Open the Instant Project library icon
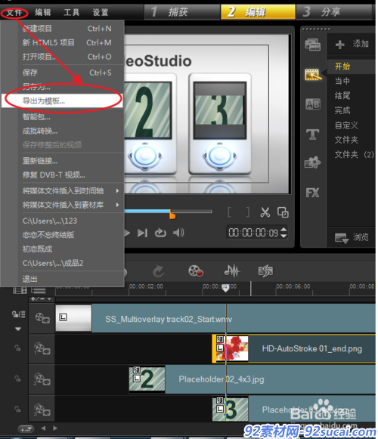 pos(313,75)
